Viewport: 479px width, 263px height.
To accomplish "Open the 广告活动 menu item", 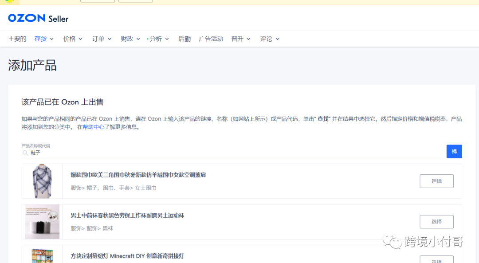I will [211, 39].
